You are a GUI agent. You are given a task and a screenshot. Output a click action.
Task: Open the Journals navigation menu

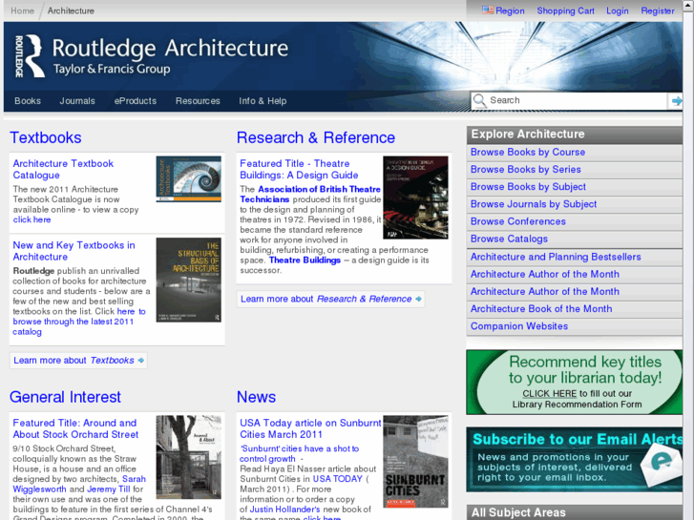tap(77, 101)
